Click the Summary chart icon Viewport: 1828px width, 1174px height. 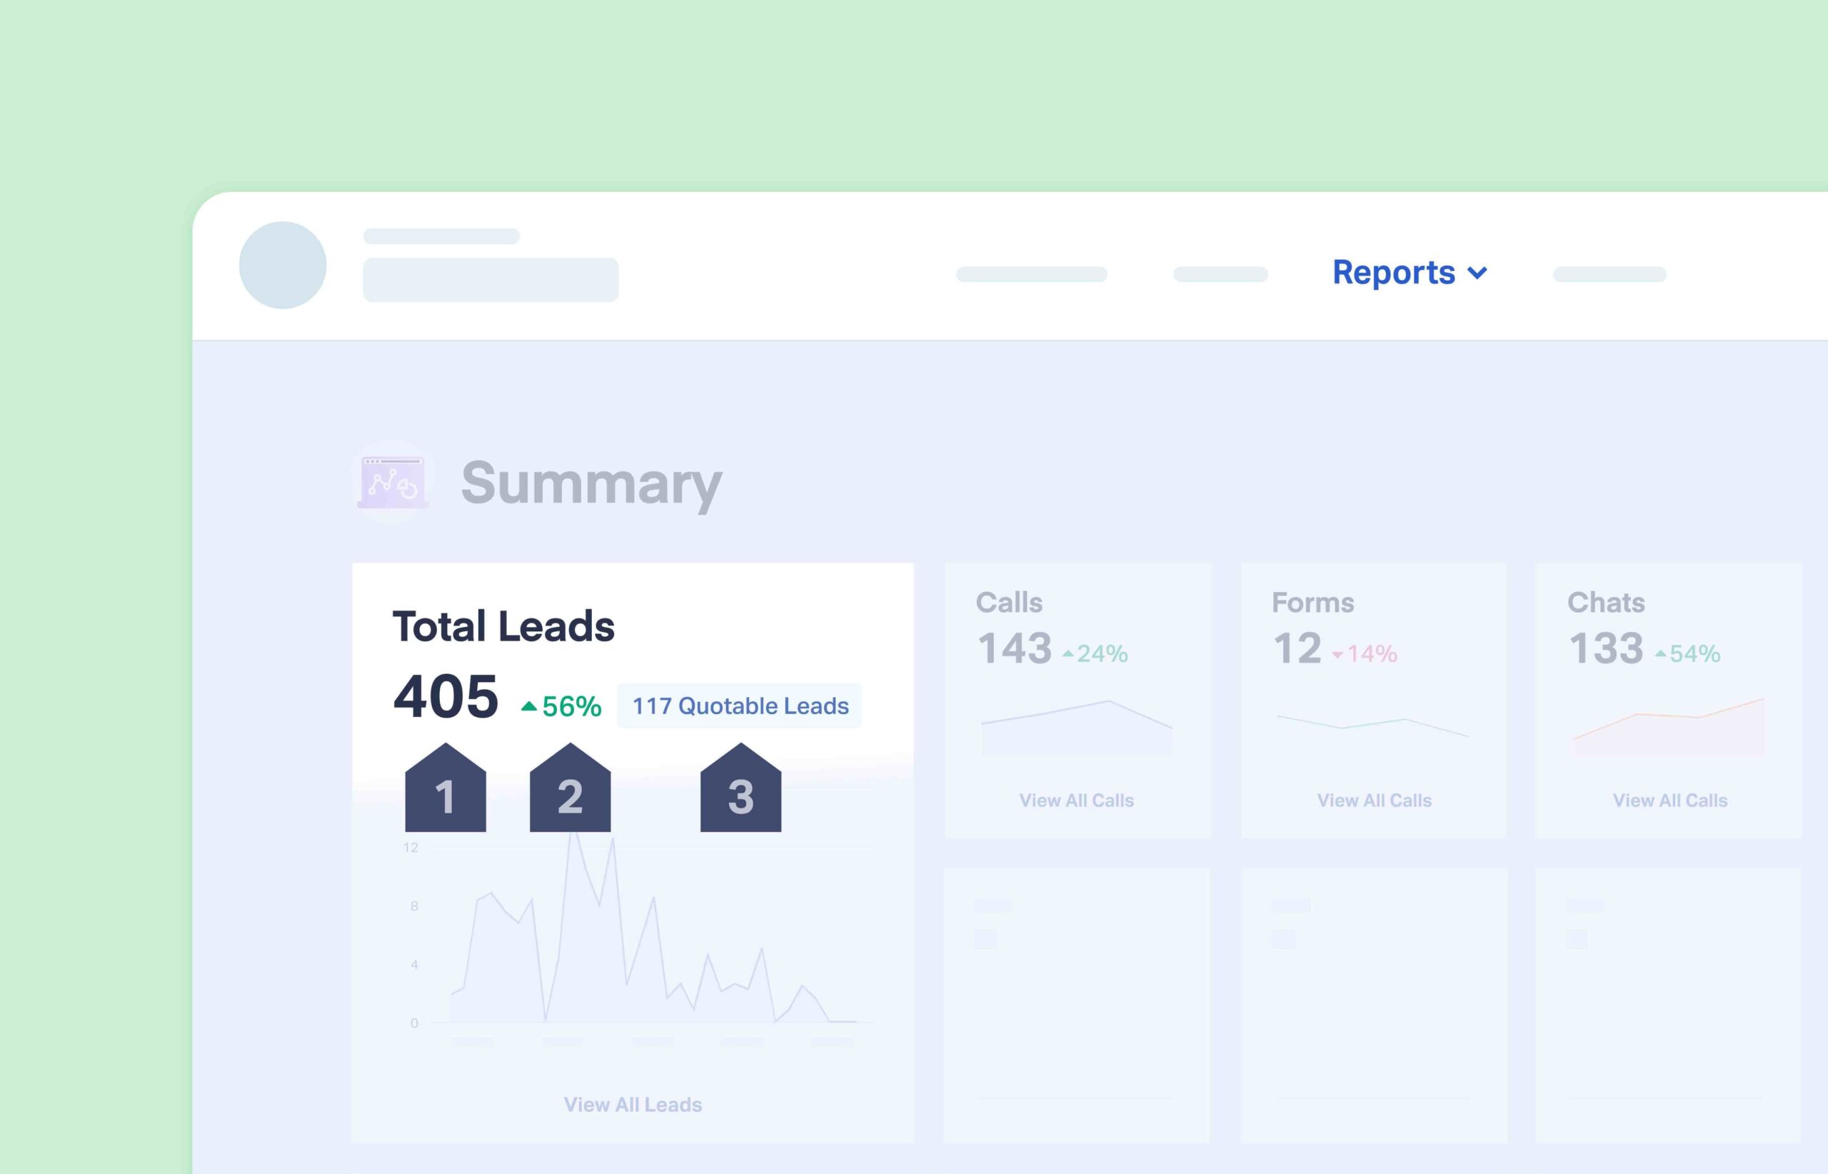(x=393, y=482)
